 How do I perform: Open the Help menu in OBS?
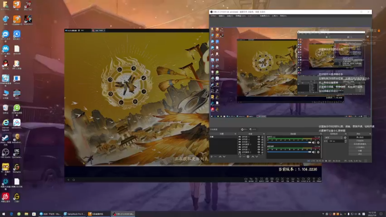coord(283,16)
